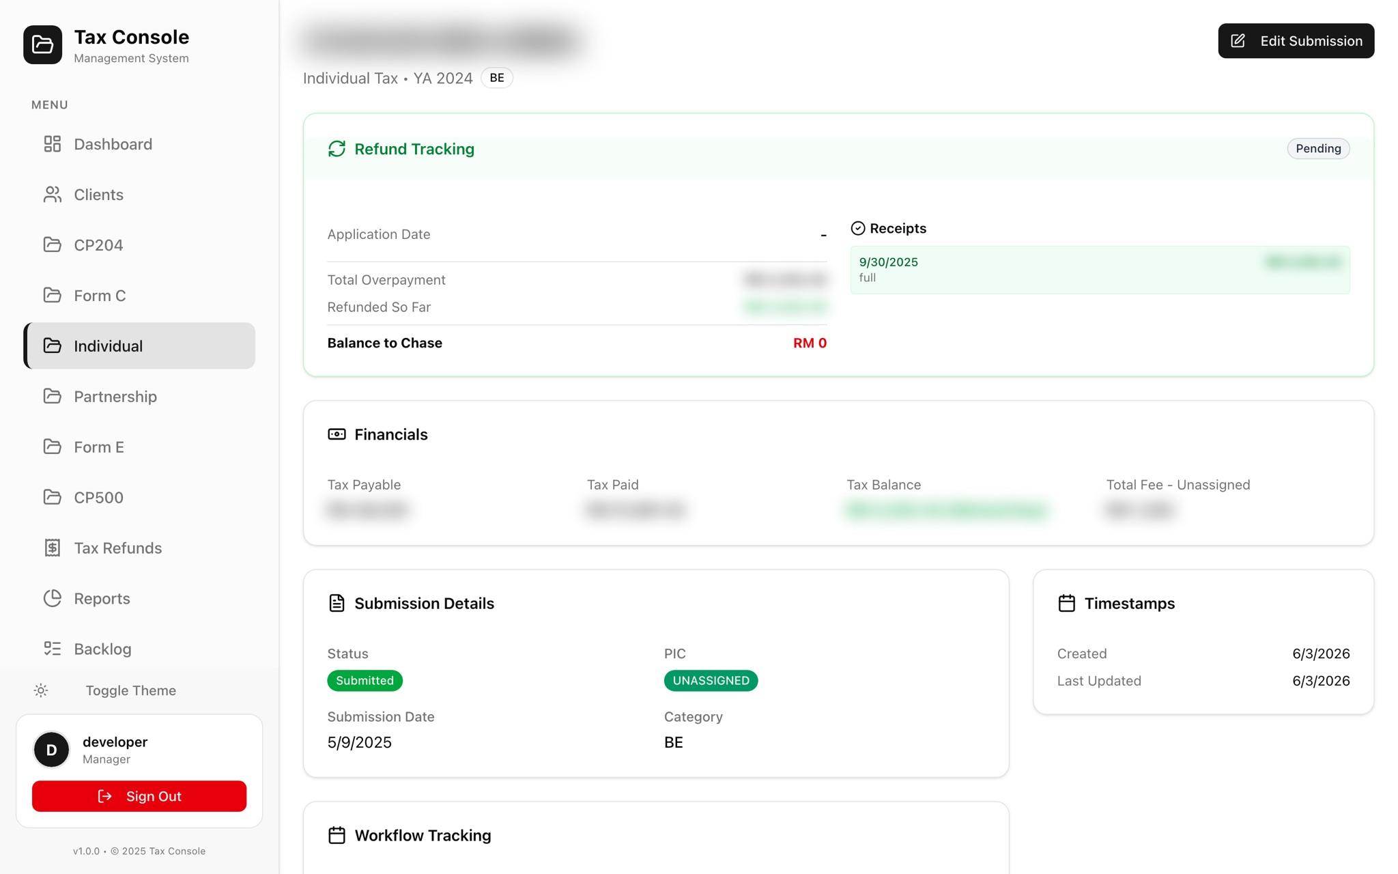
Task: Click the Timestamps calendar icon
Action: click(1066, 603)
